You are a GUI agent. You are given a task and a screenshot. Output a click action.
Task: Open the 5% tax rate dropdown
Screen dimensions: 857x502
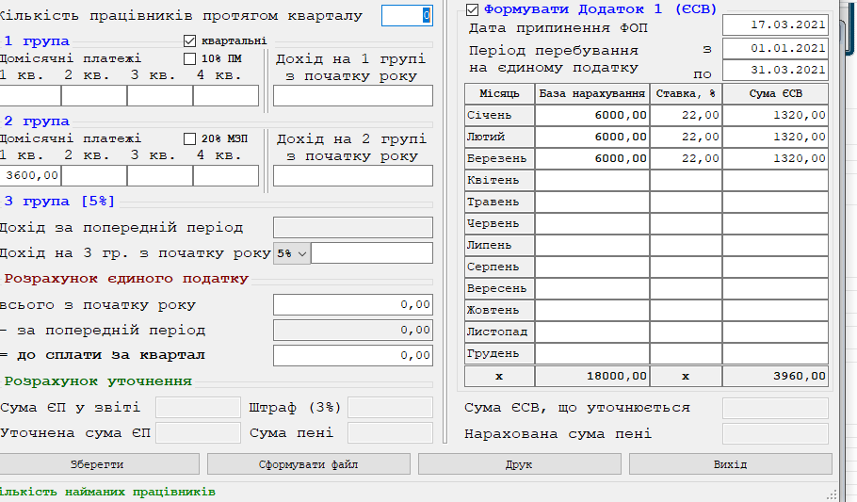[292, 253]
